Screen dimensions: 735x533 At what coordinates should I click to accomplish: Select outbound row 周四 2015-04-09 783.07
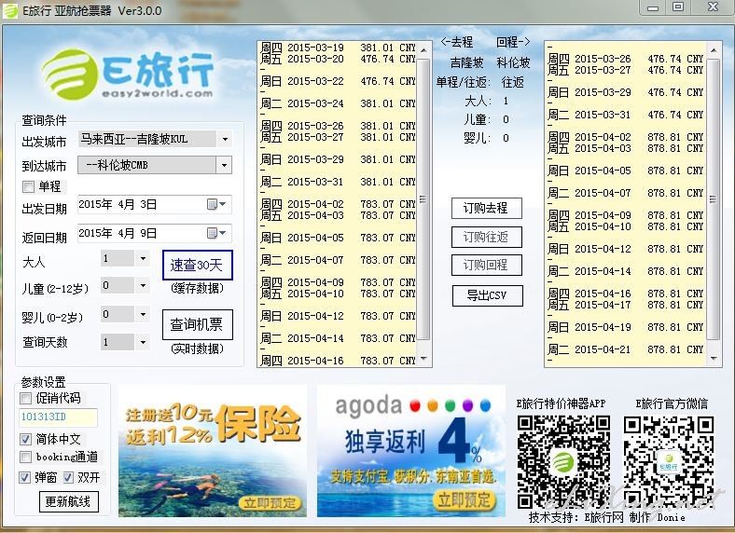(338, 282)
